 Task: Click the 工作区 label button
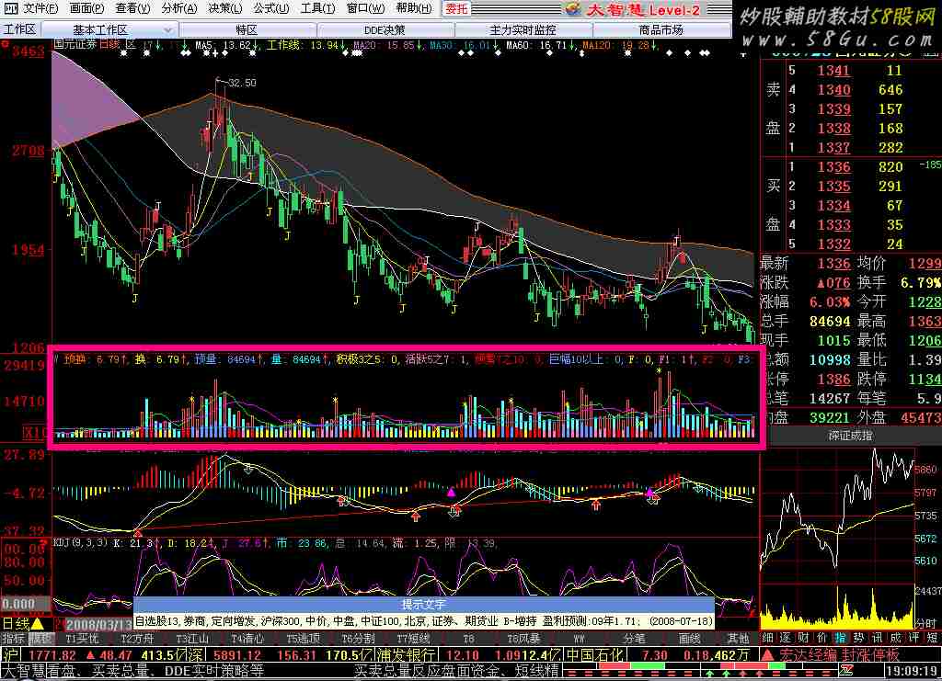click(x=20, y=29)
